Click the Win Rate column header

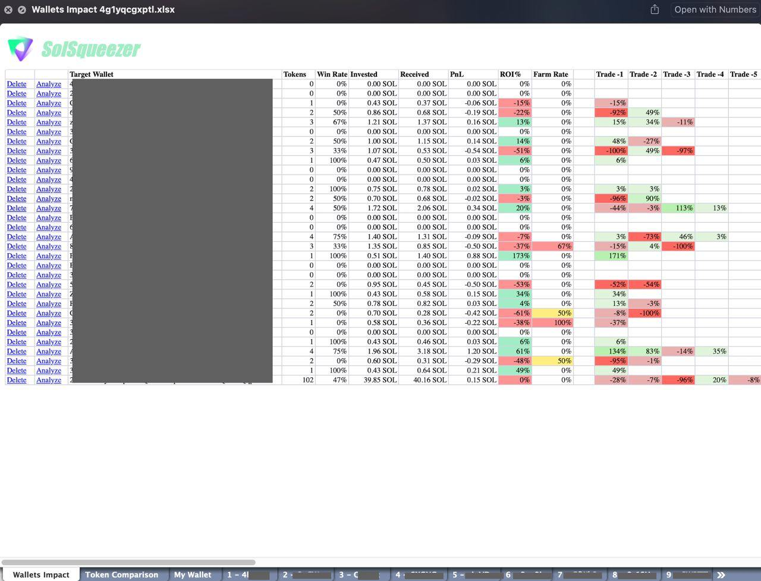point(332,74)
